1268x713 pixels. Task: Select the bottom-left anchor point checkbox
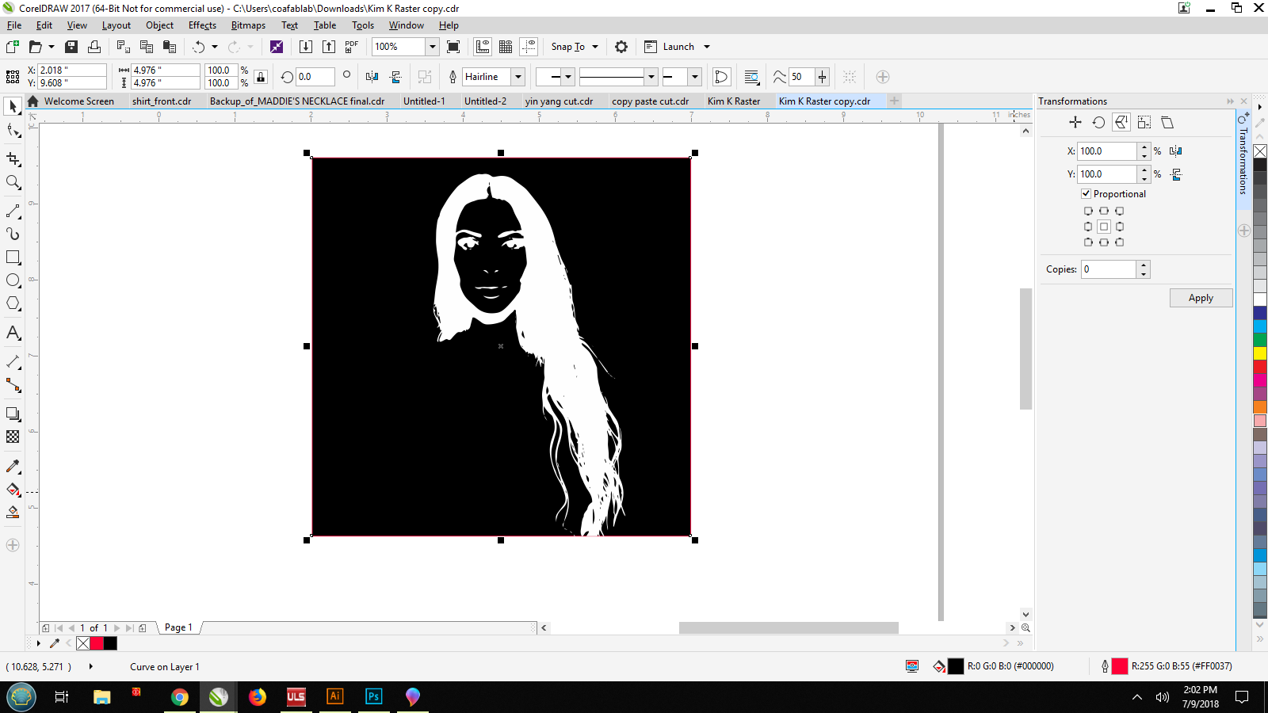pos(1088,242)
